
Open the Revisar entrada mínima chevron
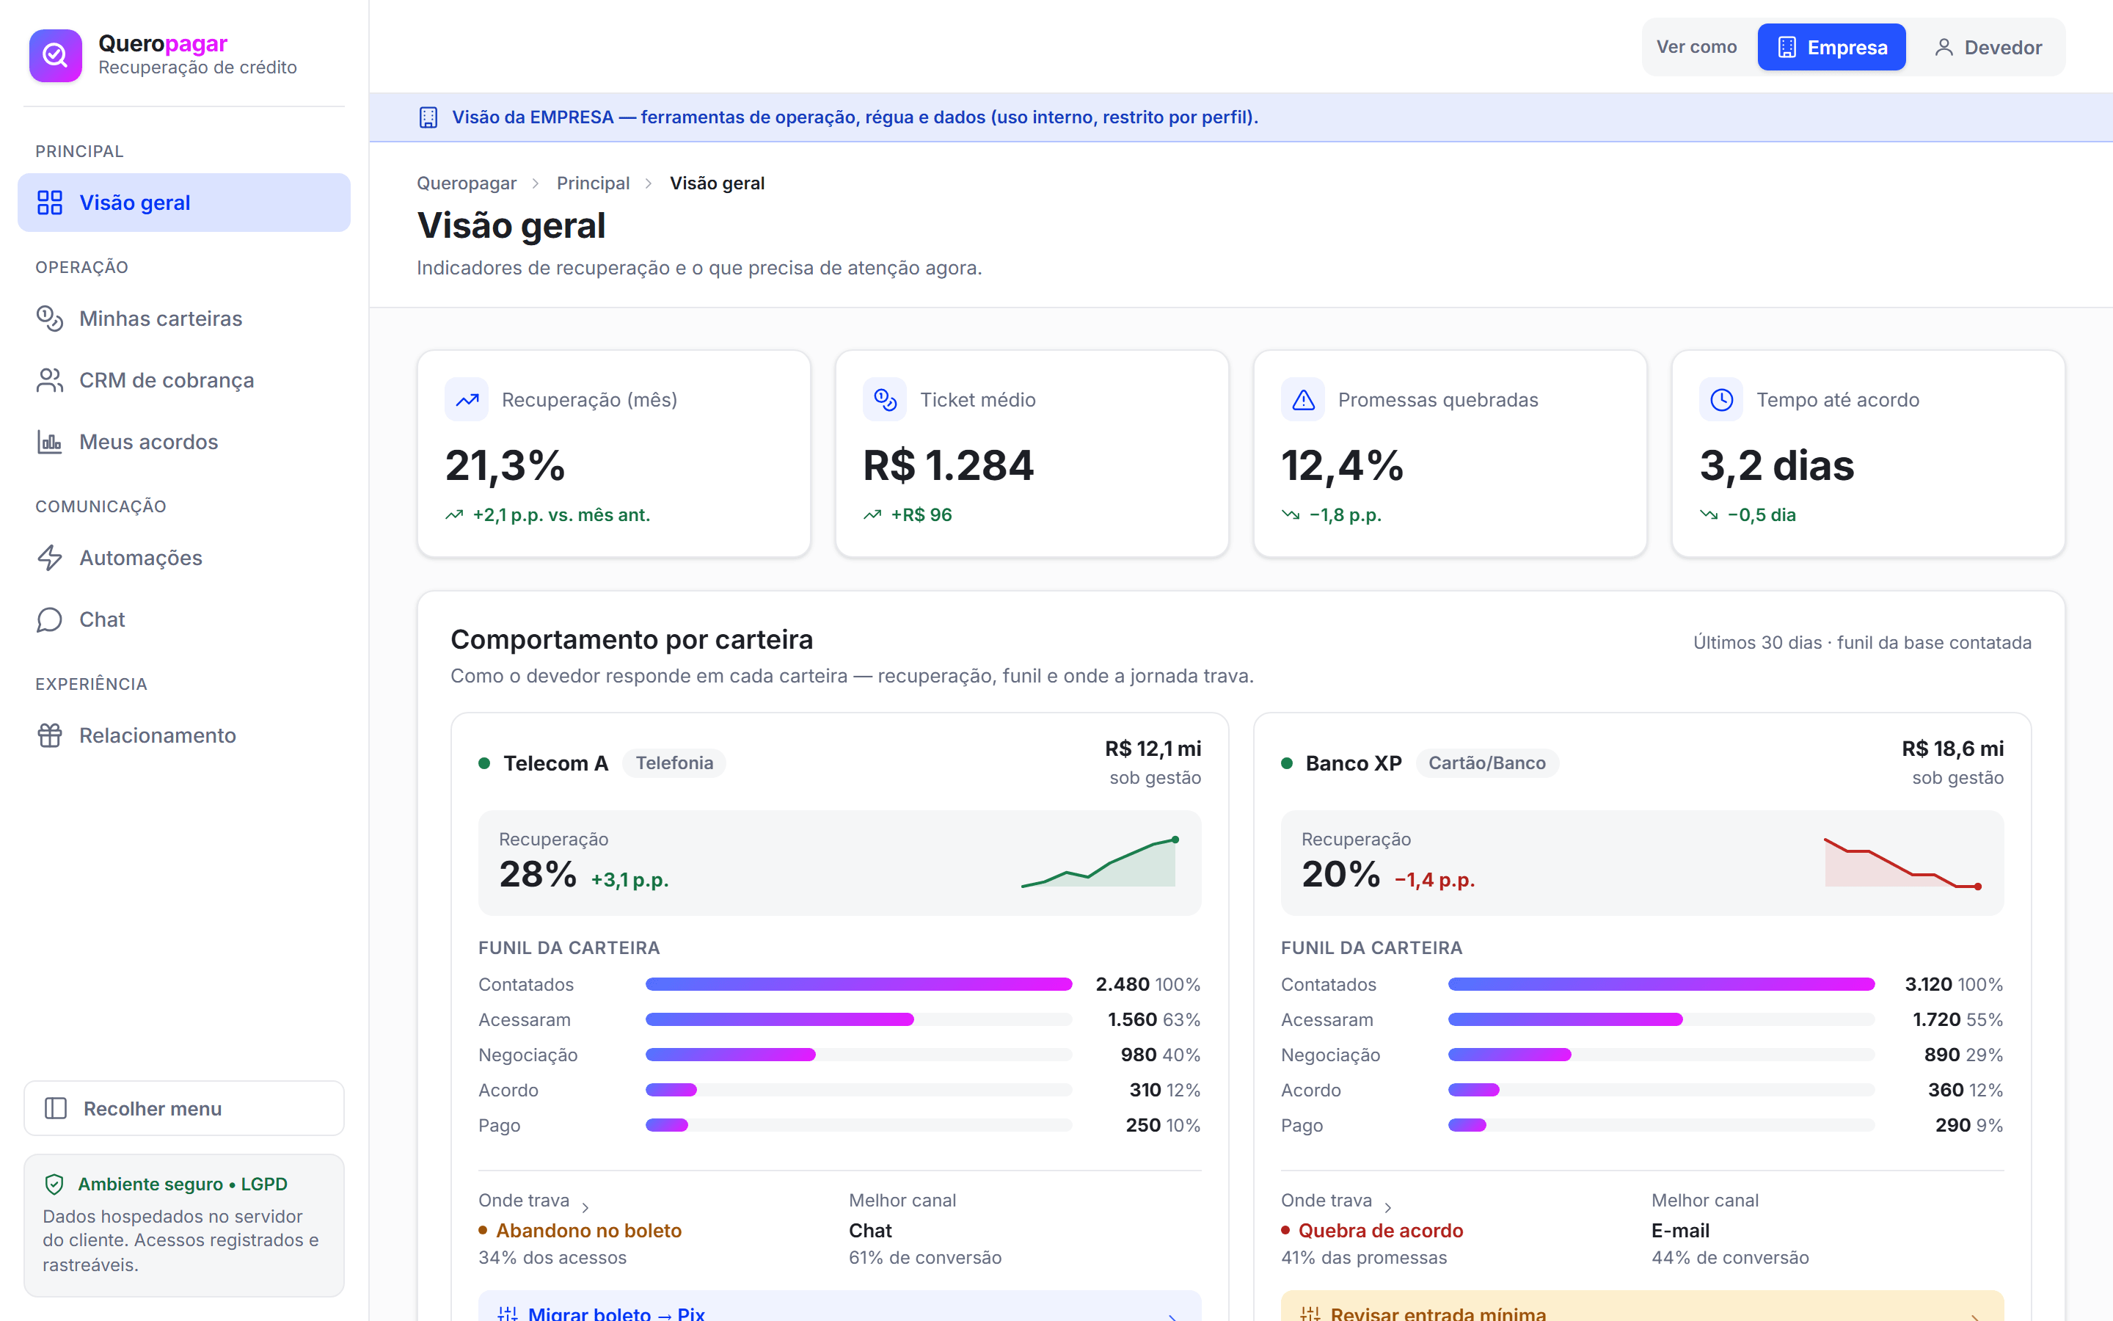click(1975, 1316)
